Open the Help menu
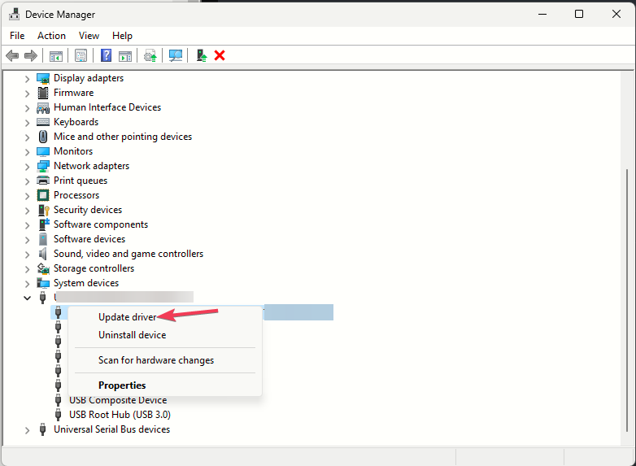Image resolution: width=636 pixels, height=466 pixels. coord(122,36)
